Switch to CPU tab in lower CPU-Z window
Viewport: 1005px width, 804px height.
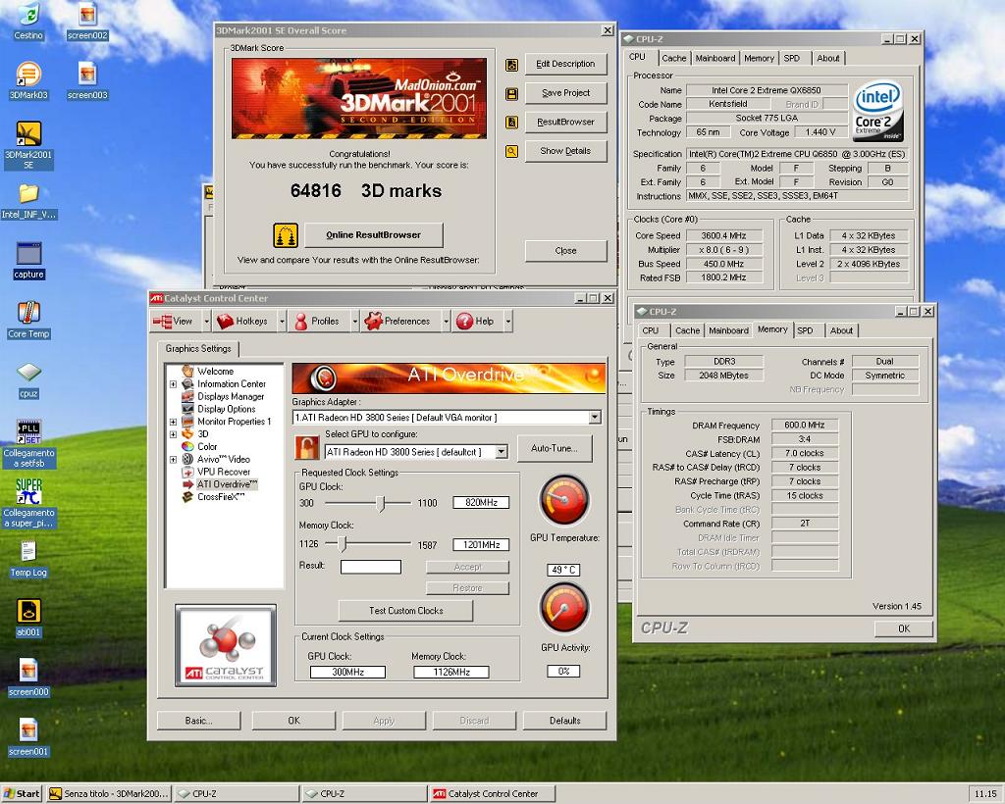[651, 331]
